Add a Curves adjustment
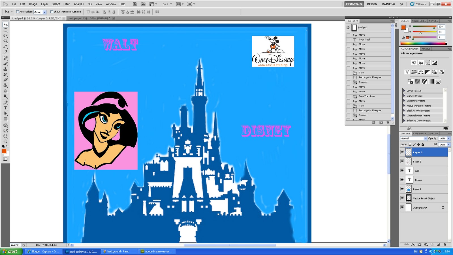 coord(428,63)
